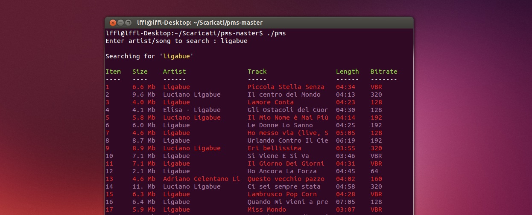Select track Eri bellissima

pos(275,148)
